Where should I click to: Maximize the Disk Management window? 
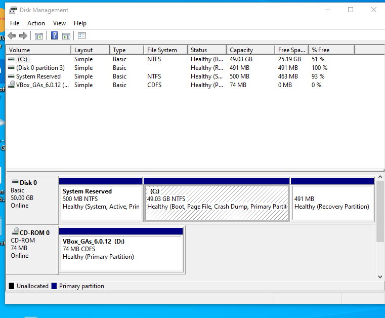(351, 10)
